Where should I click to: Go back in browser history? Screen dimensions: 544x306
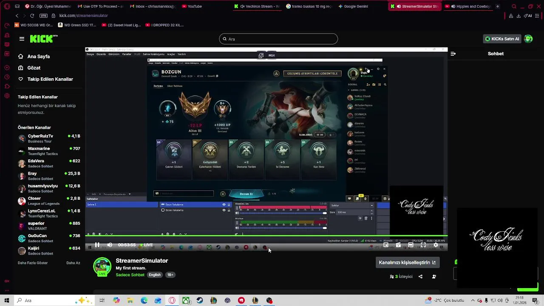(17, 16)
